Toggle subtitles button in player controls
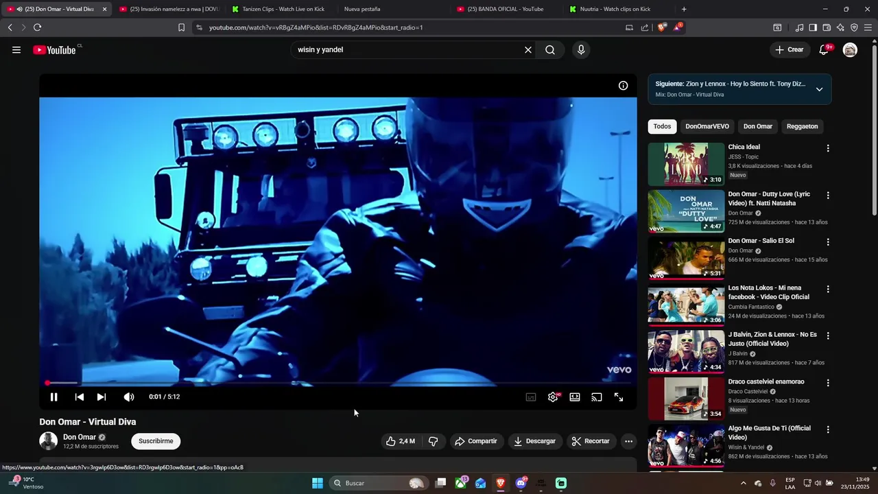Screen dimensions: 878x494 (x=531, y=397)
